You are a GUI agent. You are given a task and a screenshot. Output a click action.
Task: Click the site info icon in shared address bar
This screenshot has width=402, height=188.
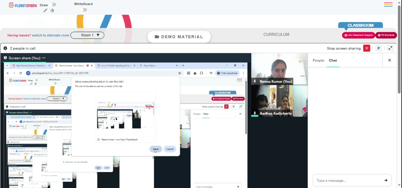click(x=28, y=73)
